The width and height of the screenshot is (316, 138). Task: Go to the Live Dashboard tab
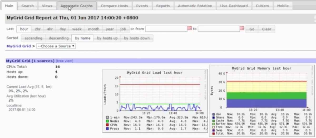[234, 6]
